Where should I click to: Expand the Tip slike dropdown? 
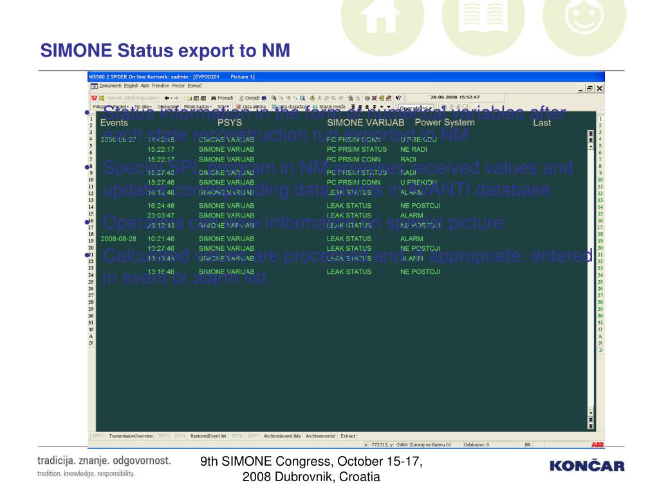coord(143,107)
